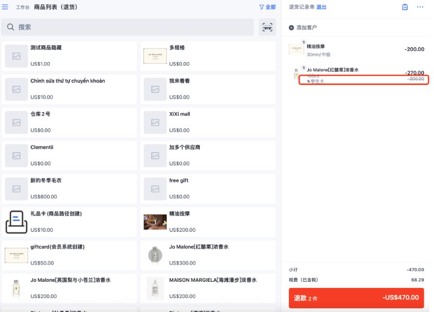The height and width of the screenshot is (312, 434).
Task: Open cart item 精油按摩 30min/中级
Action: 356,50
